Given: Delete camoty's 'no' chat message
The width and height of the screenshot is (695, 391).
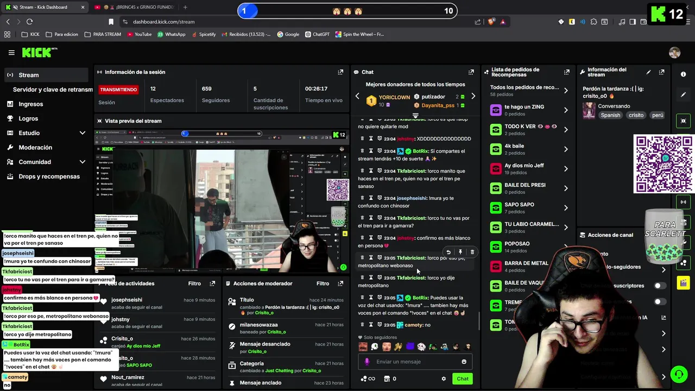Looking at the screenshot, I should click(362, 325).
